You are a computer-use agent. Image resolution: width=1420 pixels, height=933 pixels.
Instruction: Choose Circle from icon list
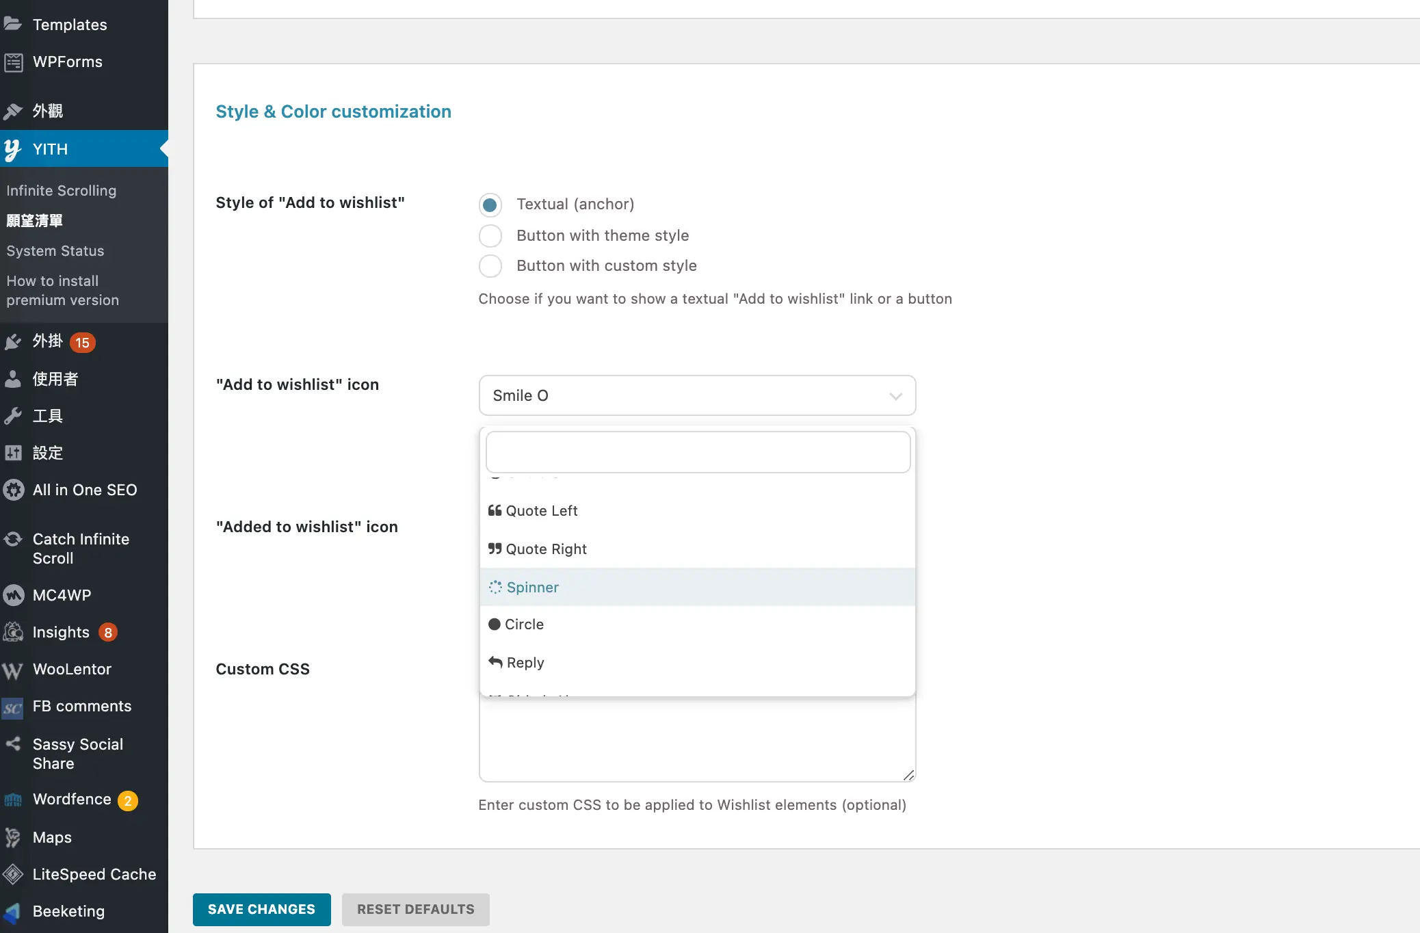[x=697, y=625]
